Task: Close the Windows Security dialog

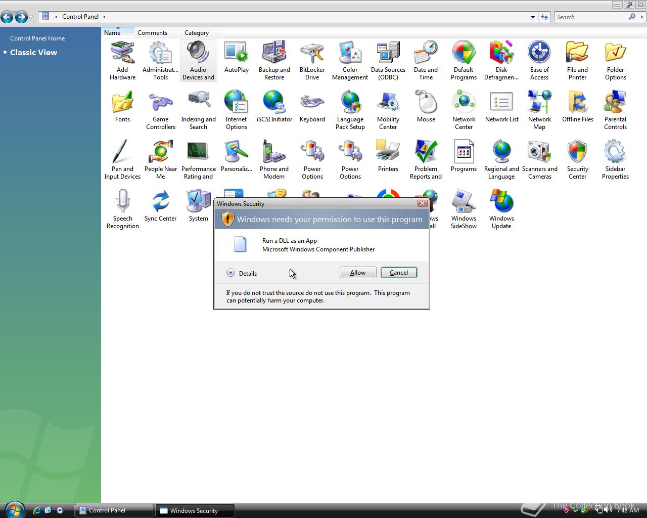Action: (x=422, y=203)
